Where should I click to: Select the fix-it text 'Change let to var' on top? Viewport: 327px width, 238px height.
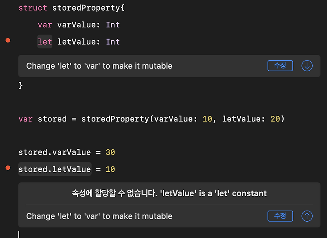pos(98,65)
